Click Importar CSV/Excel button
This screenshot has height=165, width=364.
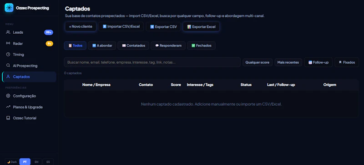(121, 26)
